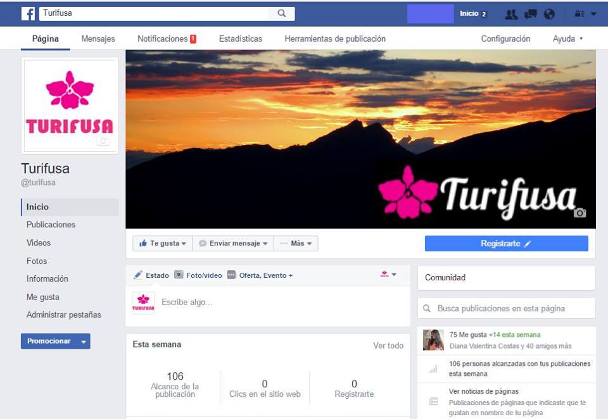Open the Estadísticas tab
This screenshot has height=419, width=608.
tap(241, 39)
